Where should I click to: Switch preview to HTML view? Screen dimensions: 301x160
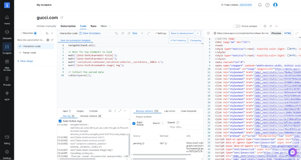click(288, 33)
